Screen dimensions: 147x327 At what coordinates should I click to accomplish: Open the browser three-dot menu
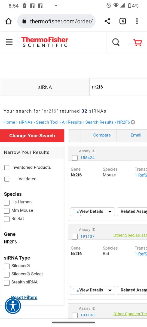[x=137, y=21]
